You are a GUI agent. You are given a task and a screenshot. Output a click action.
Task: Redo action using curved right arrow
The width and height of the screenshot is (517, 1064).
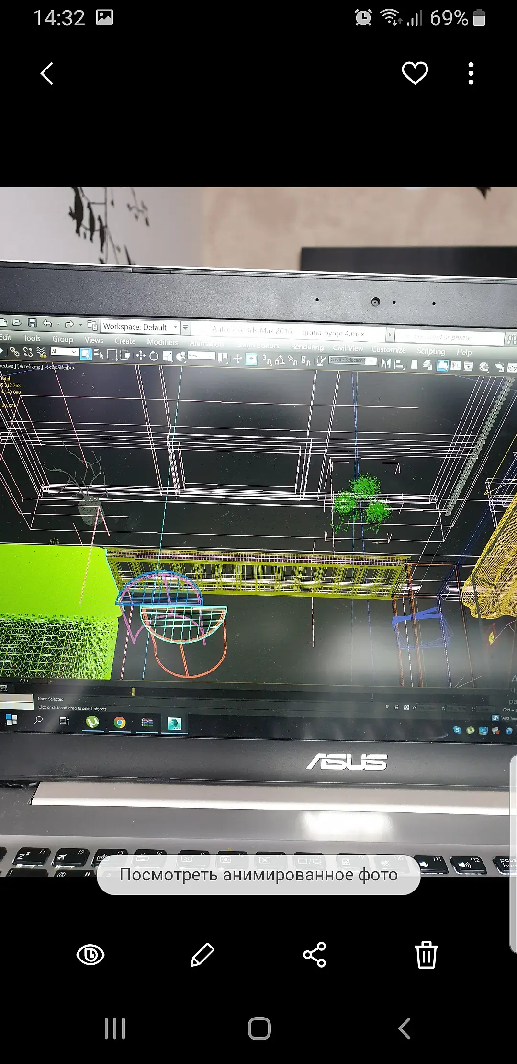[70, 324]
